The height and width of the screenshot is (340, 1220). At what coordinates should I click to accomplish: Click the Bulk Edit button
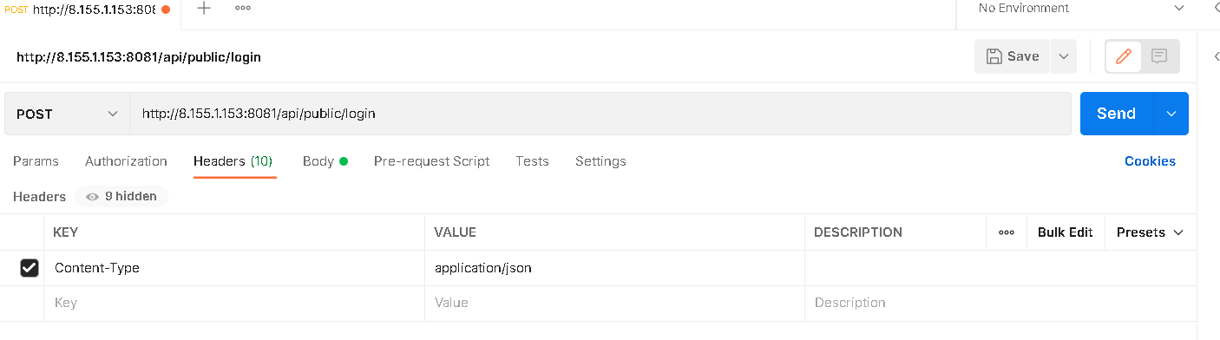(1066, 232)
